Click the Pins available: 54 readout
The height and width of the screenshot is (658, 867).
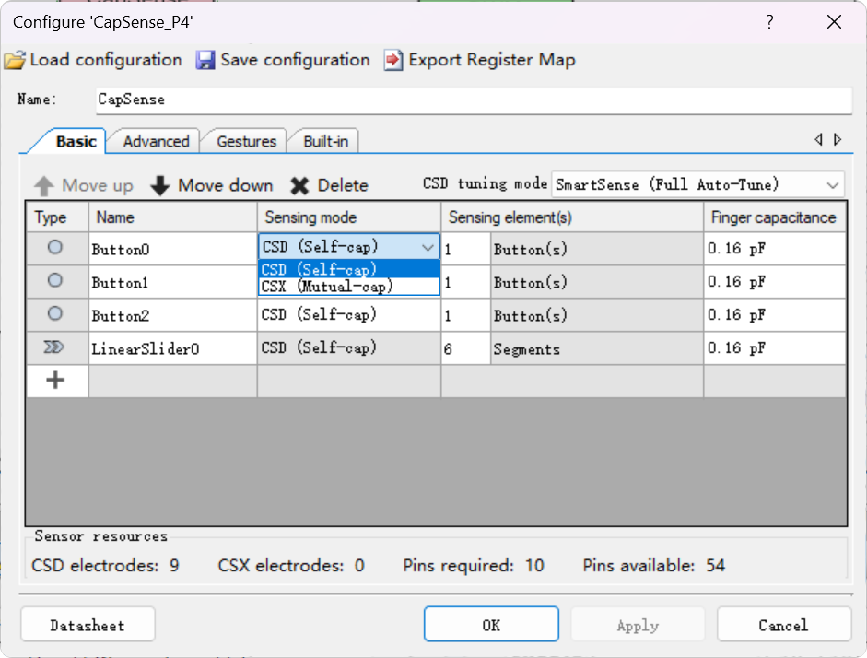(653, 565)
